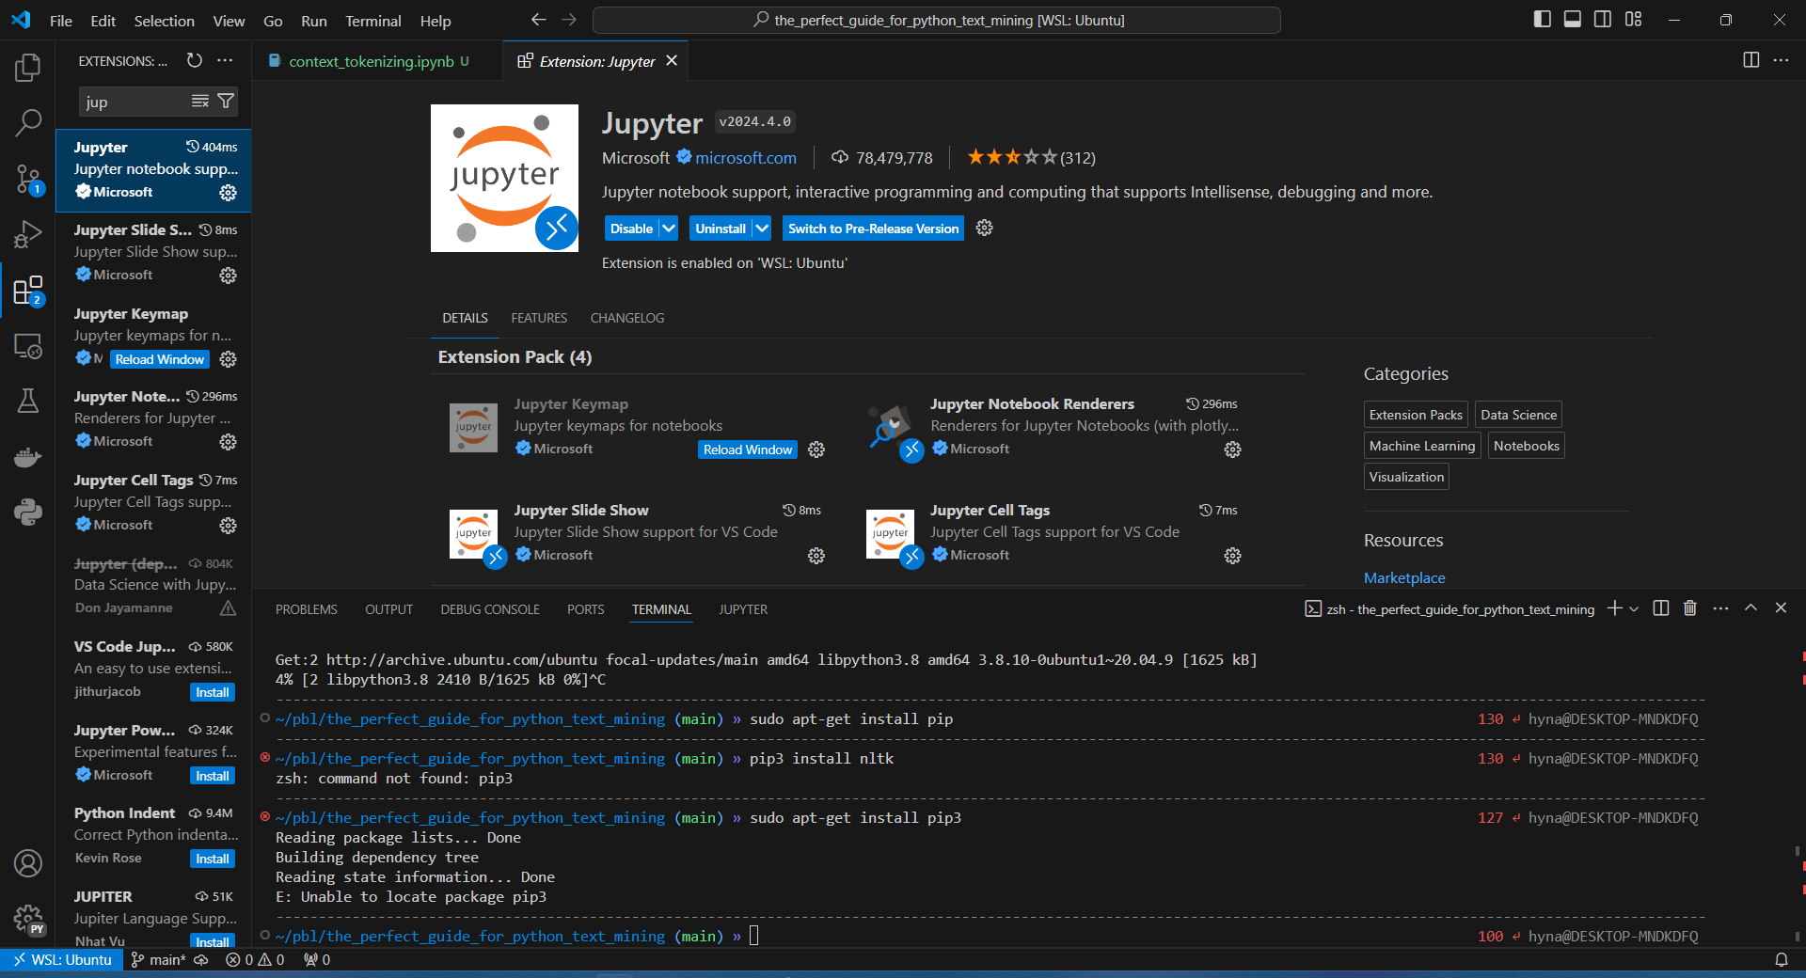Switch to the FEATURES tab
Image resolution: width=1806 pixels, height=978 pixels.
pos(539,318)
